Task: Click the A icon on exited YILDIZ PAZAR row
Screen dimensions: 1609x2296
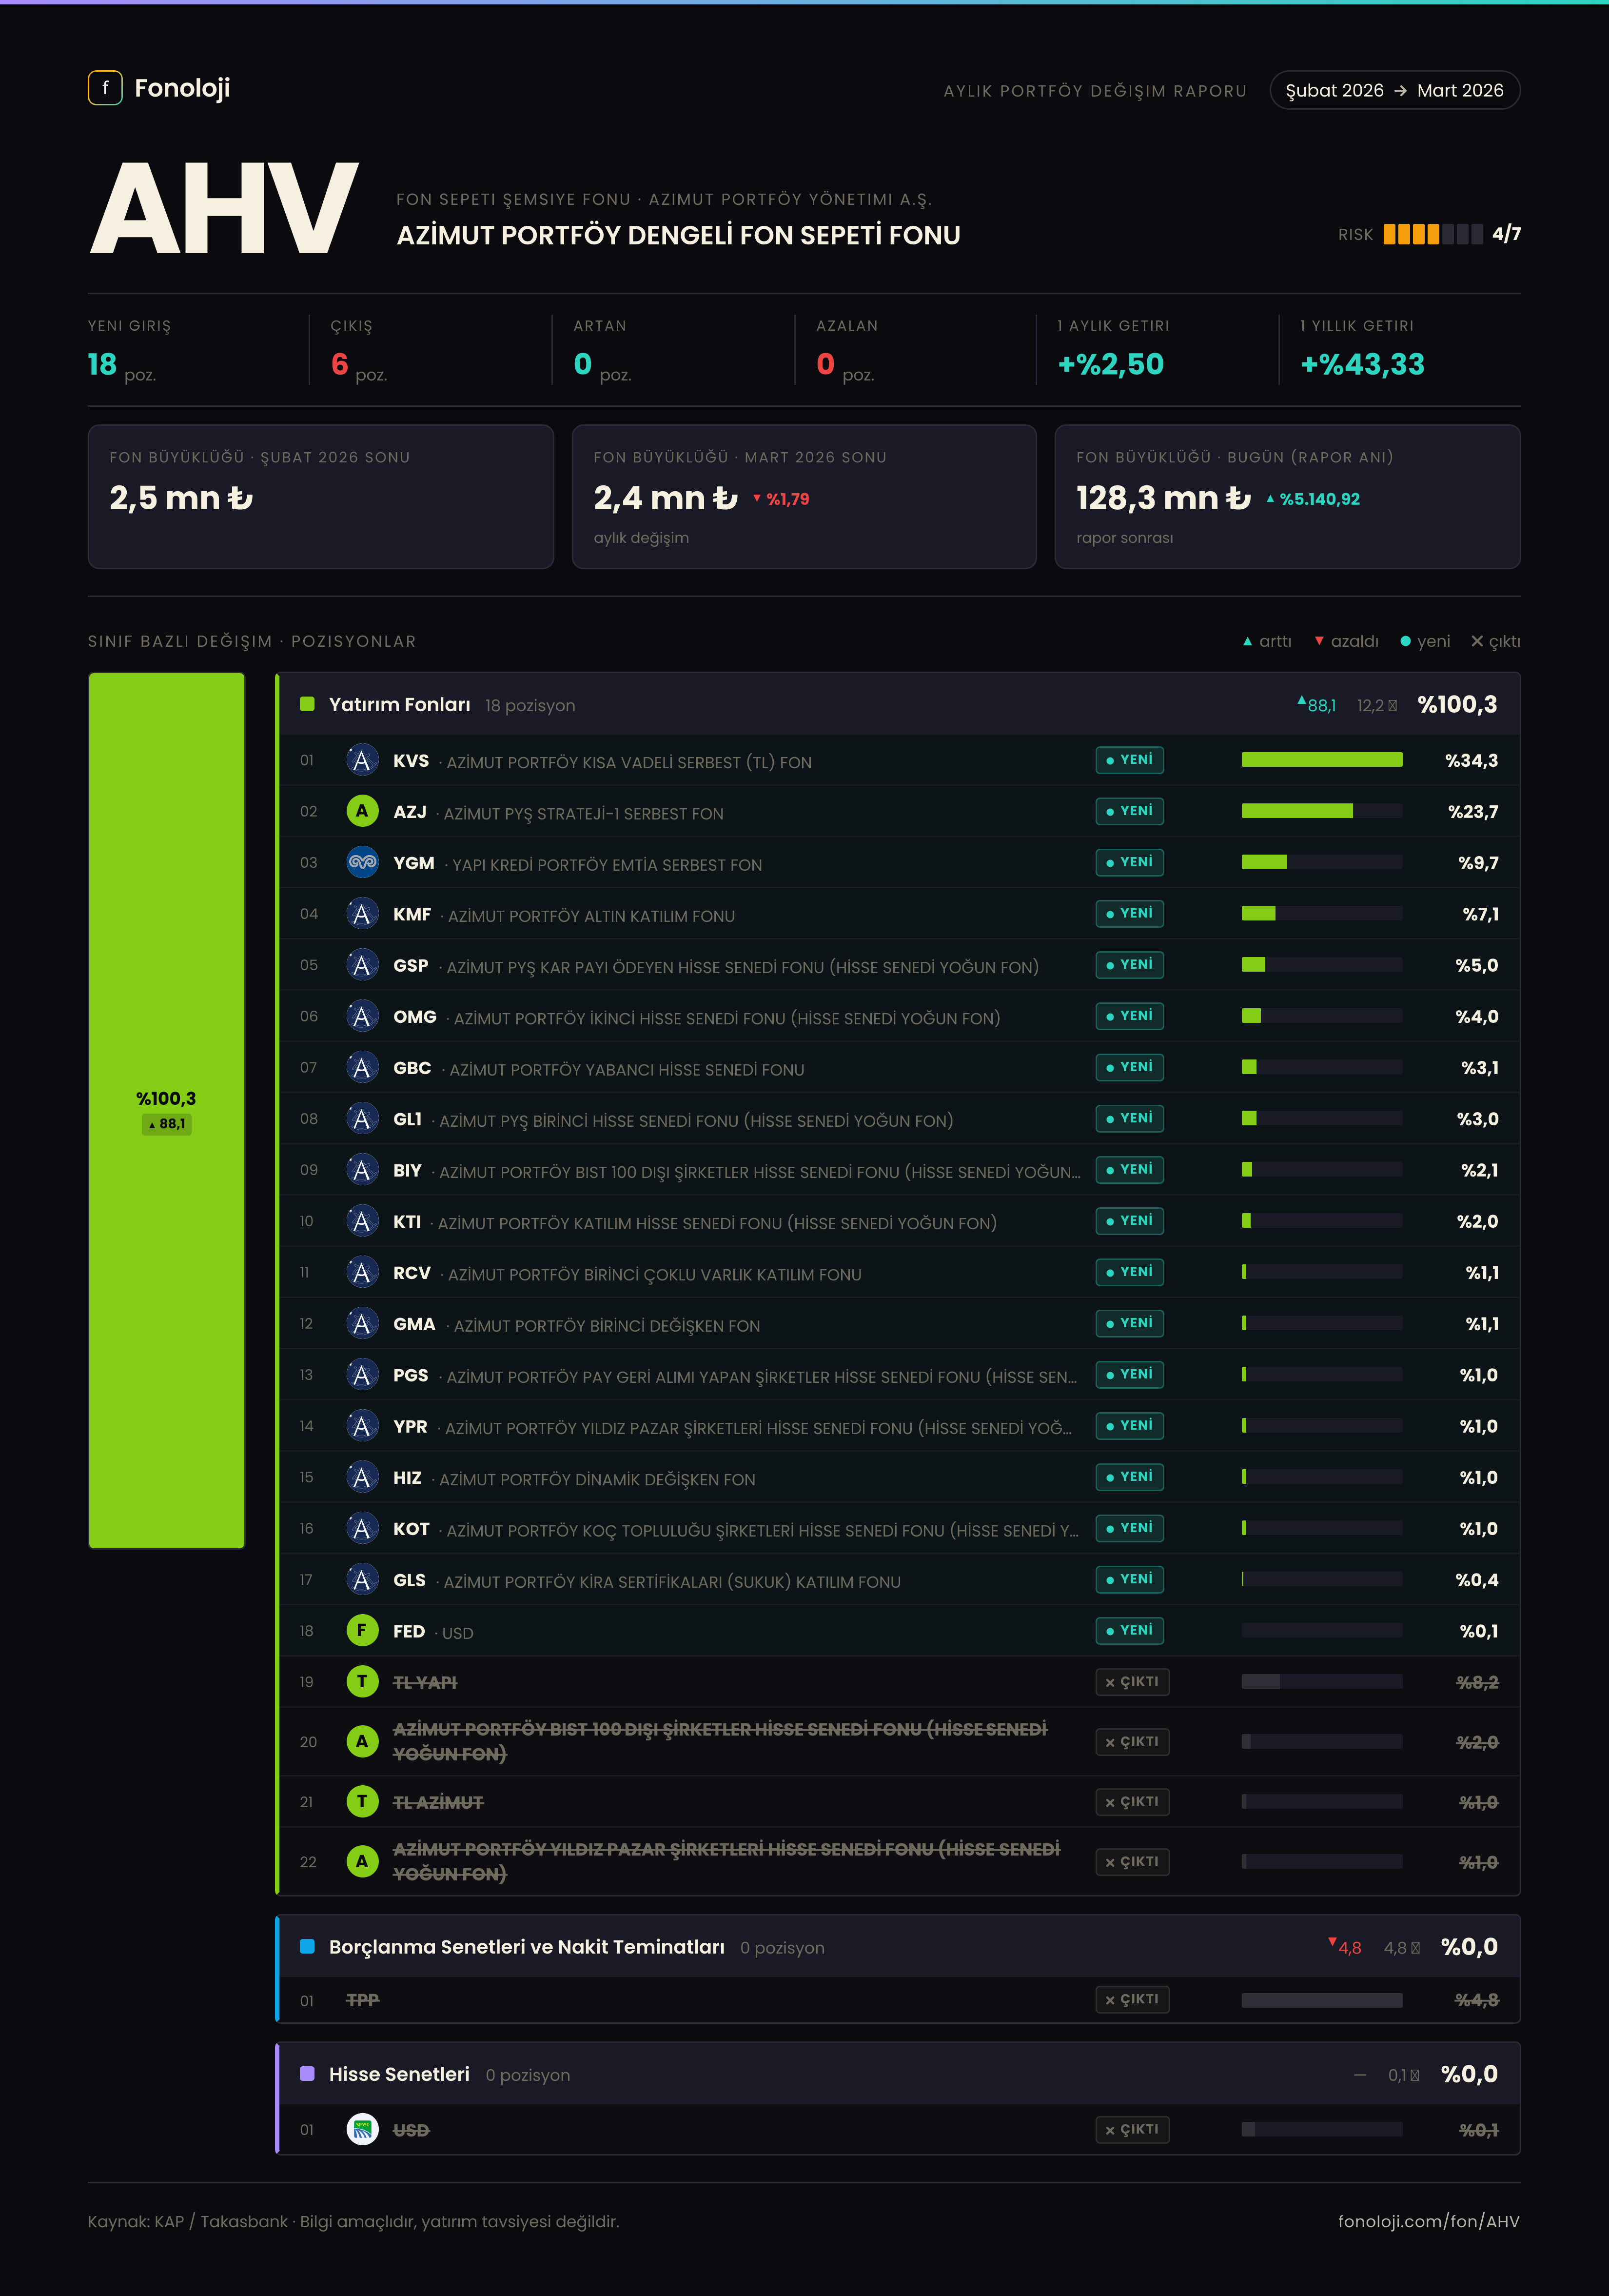Action: [x=362, y=1862]
